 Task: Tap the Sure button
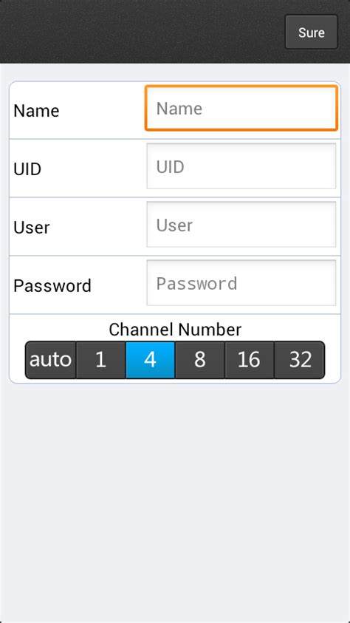[311, 33]
